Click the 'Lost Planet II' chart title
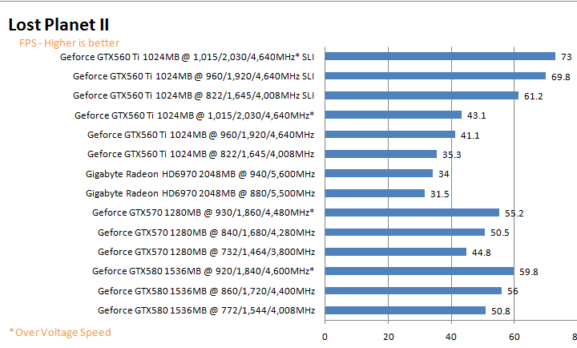 59,25
